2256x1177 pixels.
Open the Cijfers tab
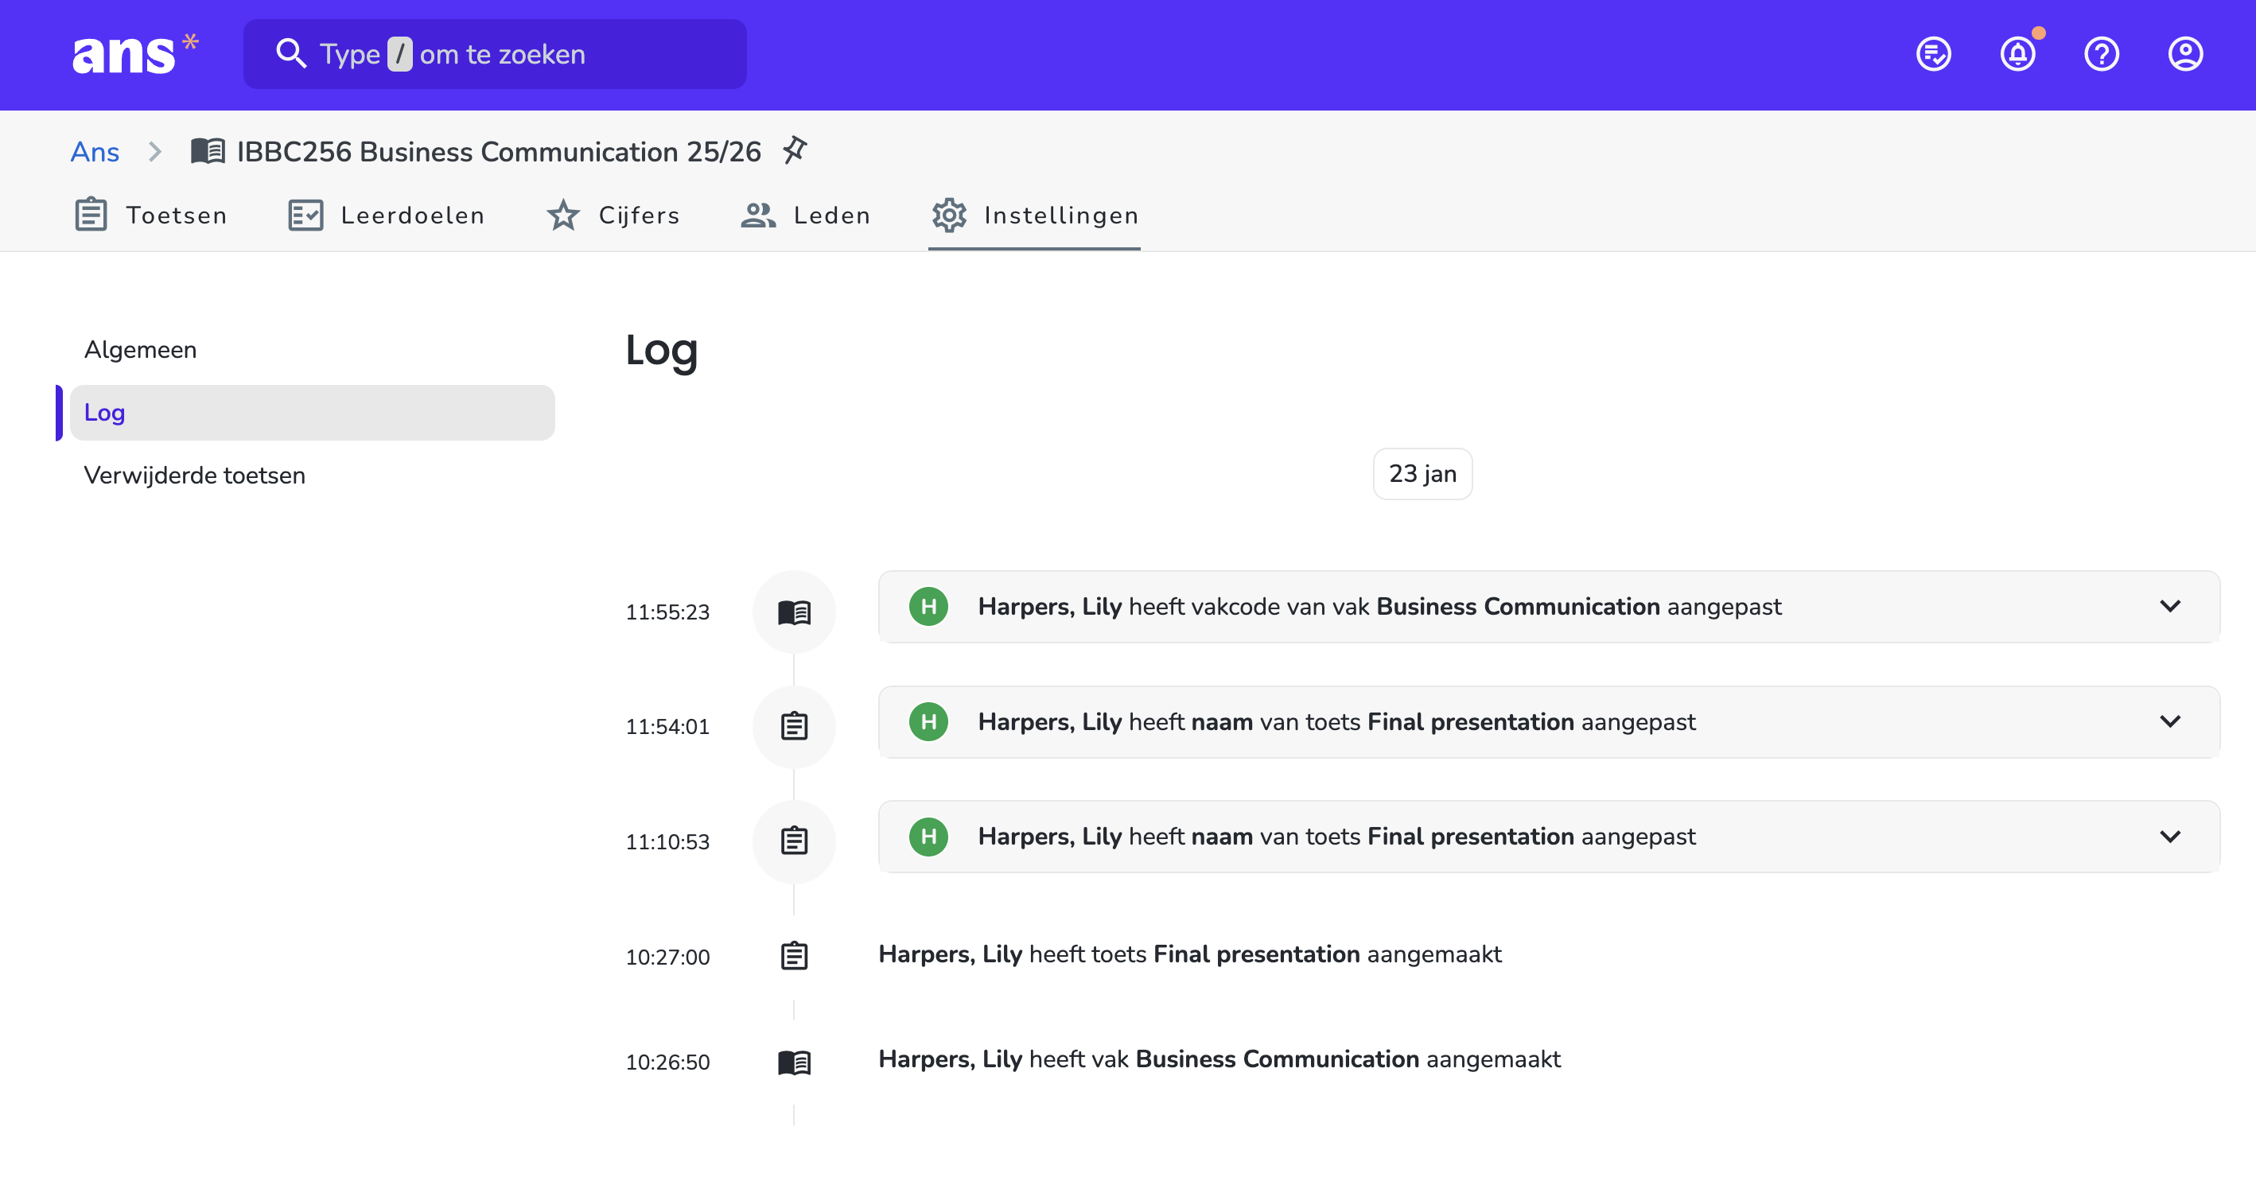pos(614,216)
